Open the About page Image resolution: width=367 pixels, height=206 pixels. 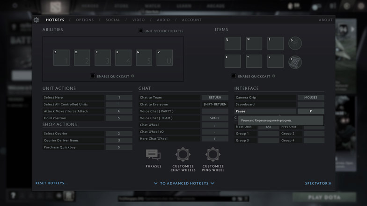(x=326, y=20)
